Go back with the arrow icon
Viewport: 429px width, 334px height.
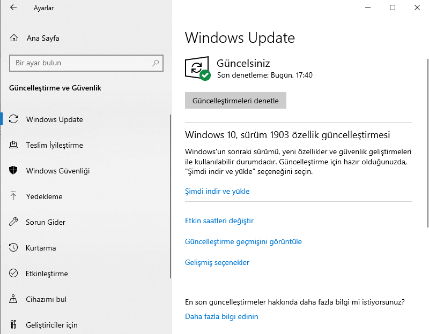coord(13,7)
